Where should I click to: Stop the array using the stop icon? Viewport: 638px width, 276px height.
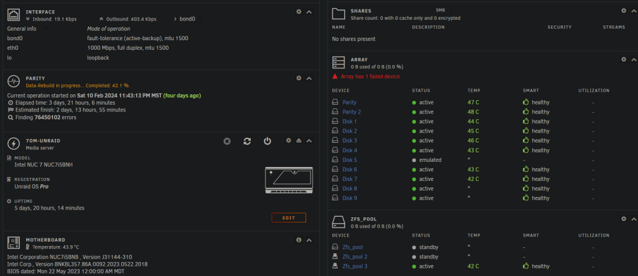click(x=227, y=141)
